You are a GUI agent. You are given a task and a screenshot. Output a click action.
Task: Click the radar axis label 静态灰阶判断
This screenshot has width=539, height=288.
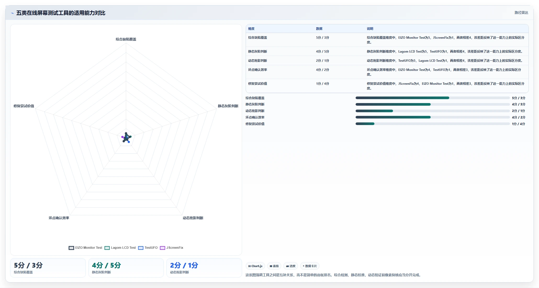228,106
